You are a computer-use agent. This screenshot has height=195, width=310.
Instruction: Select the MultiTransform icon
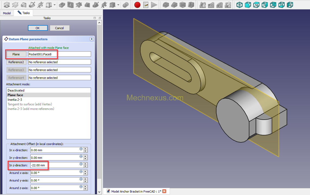pos(228,5)
